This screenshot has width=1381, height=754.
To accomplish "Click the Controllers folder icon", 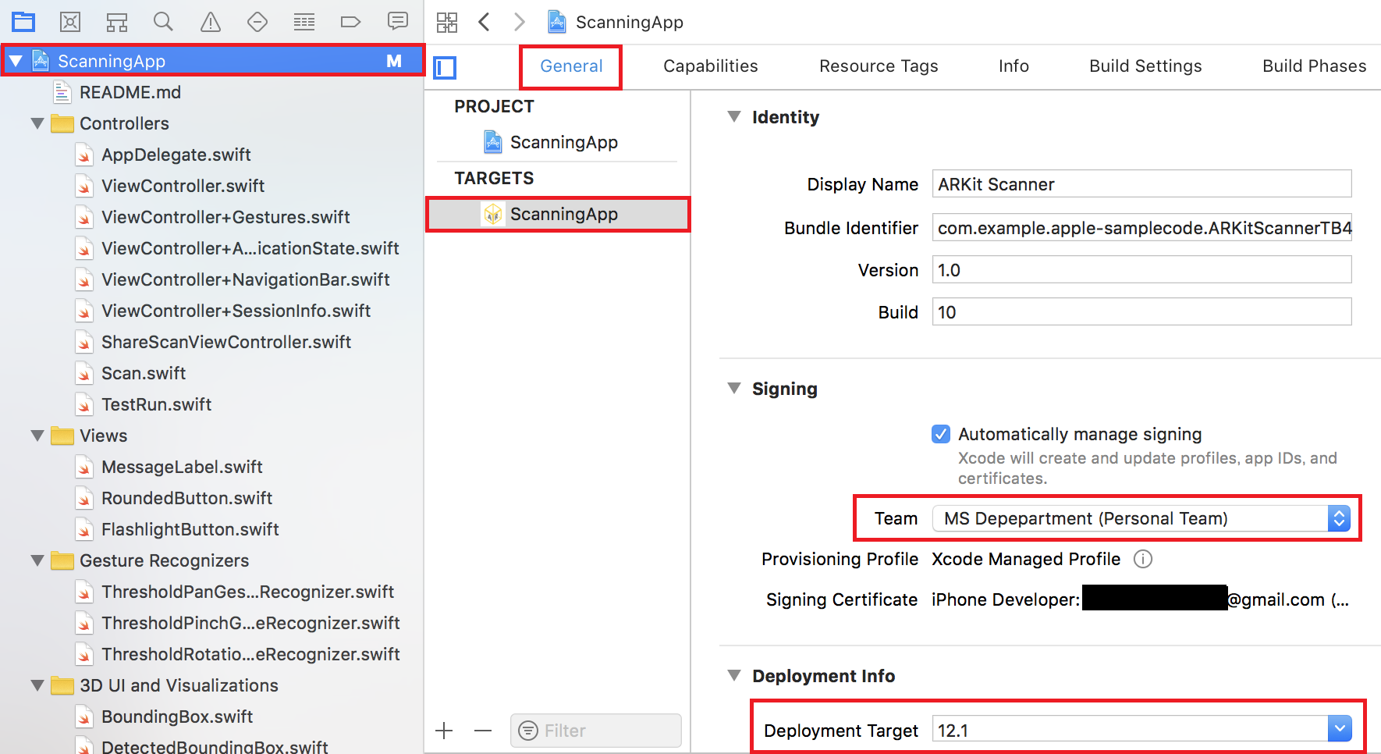I will click(x=62, y=123).
